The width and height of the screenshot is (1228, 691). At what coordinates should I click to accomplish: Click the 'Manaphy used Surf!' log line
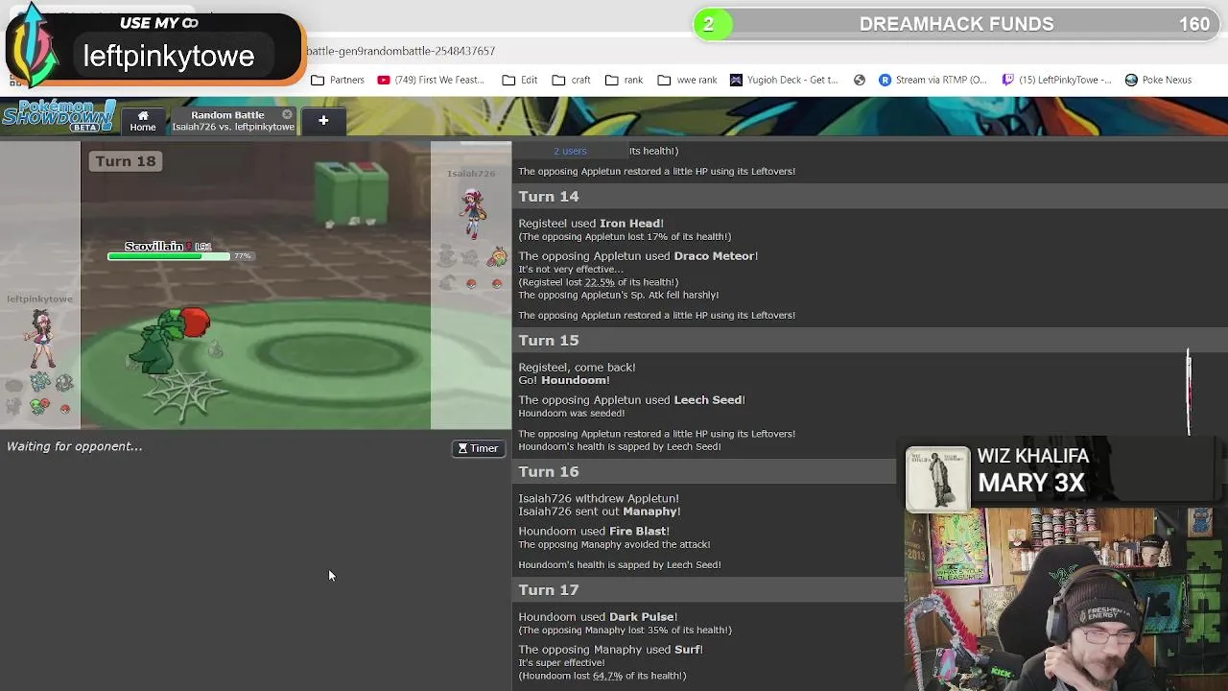point(610,650)
